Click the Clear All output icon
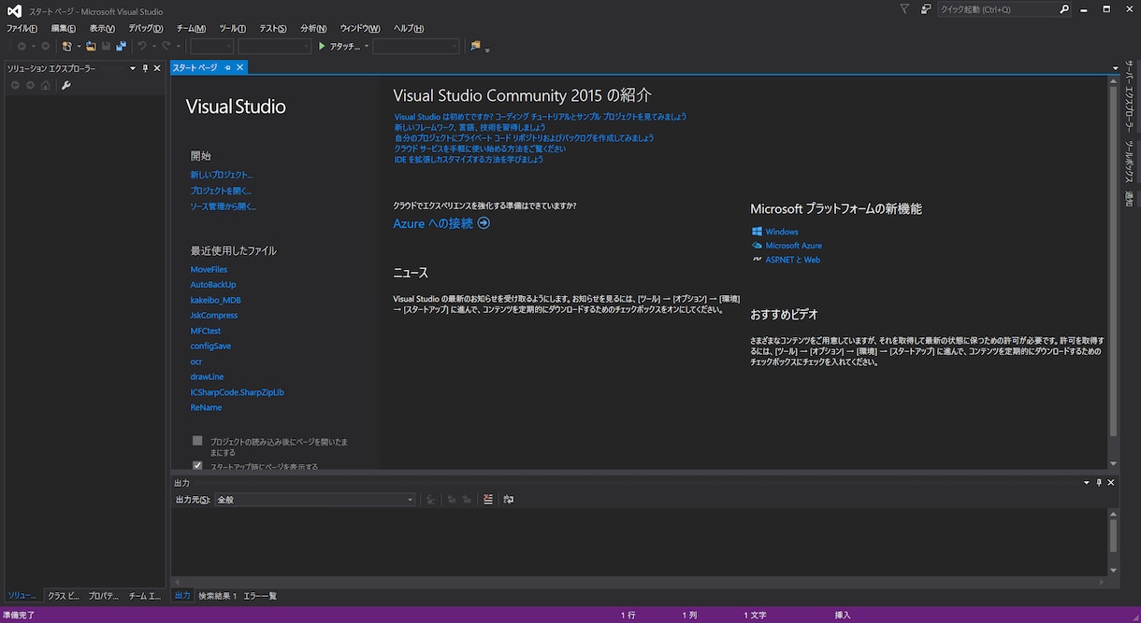 coord(488,500)
